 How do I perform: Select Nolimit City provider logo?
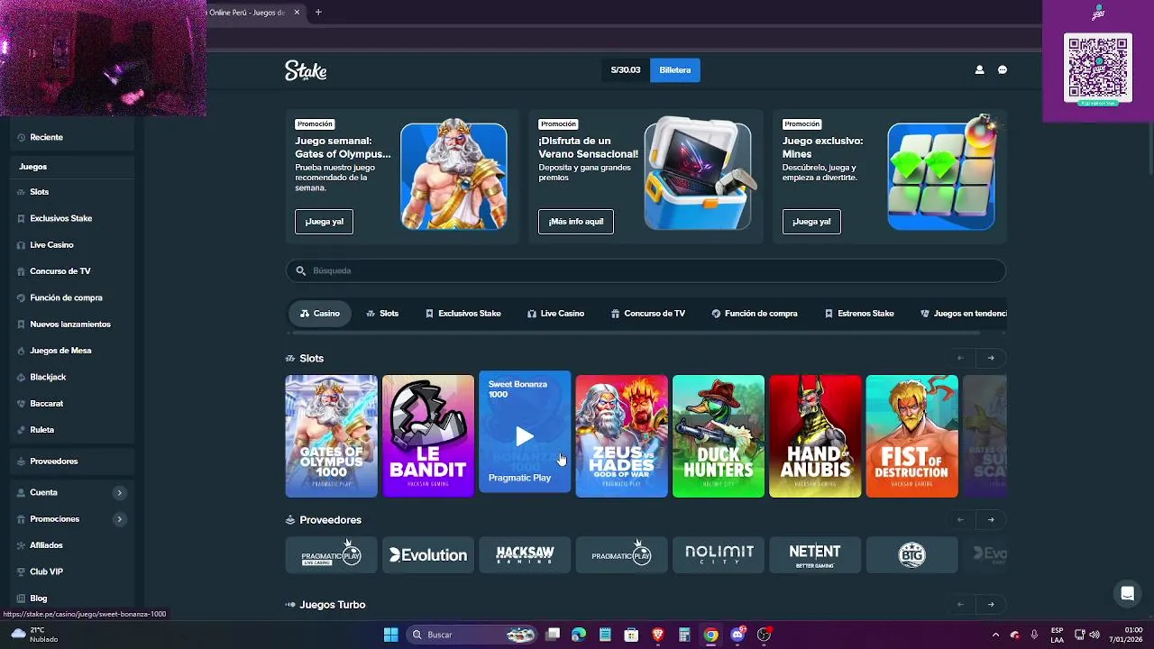(719, 555)
